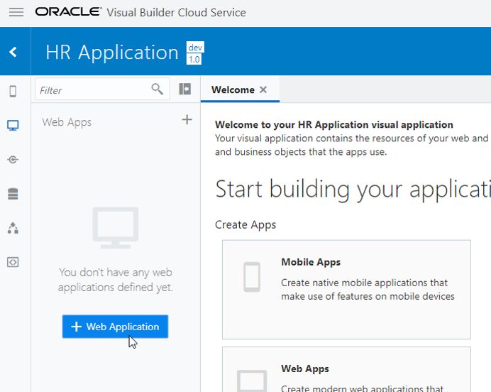
Task: Click the 1.0 version badge
Action: (x=194, y=59)
